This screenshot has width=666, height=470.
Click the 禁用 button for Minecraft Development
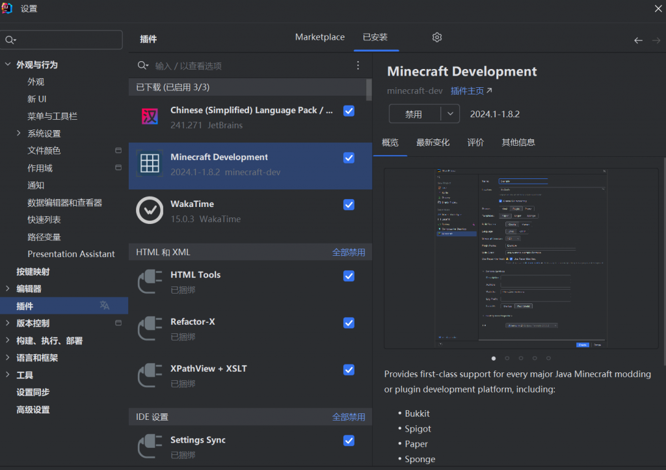(414, 114)
